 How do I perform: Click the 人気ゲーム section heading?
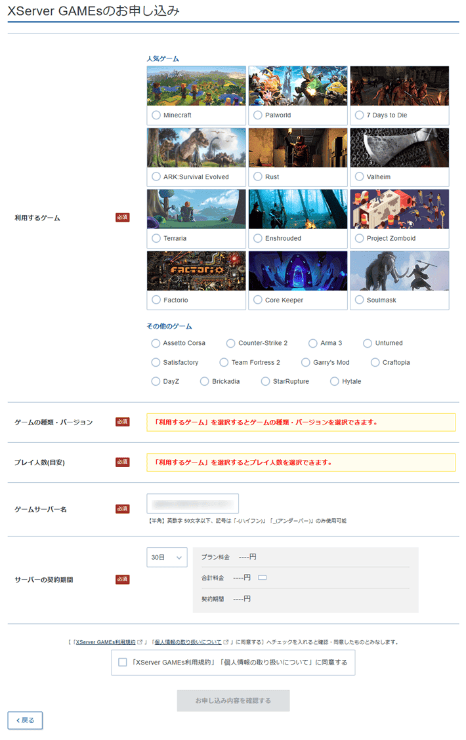coord(163,58)
